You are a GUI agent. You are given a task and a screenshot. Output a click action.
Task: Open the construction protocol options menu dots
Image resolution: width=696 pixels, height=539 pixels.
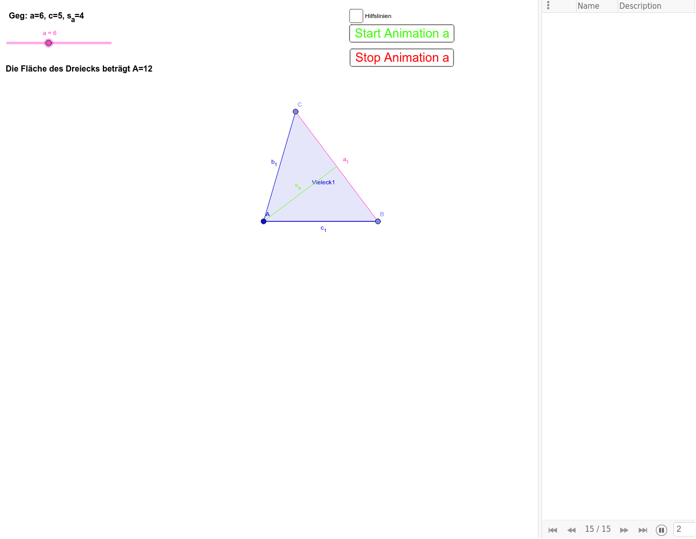(548, 5)
